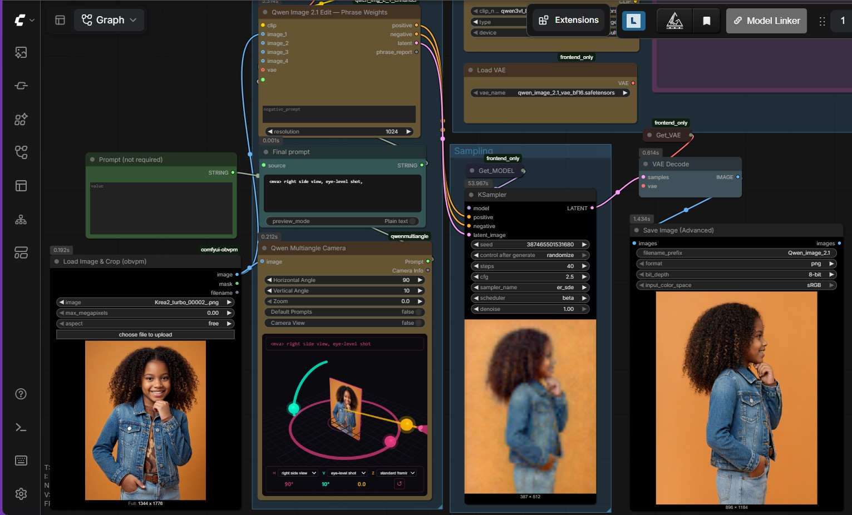Increase the steps value with right arrow
852x515 pixels.
click(584, 266)
